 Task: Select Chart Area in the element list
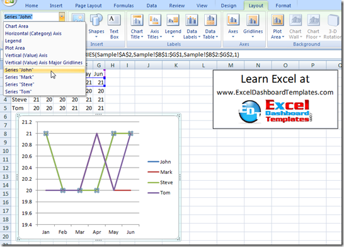coord(16,26)
